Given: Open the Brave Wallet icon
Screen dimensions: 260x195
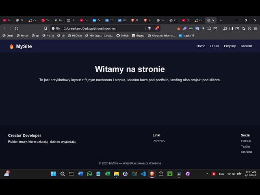Looking at the screenshot, I should tap(237, 28).
